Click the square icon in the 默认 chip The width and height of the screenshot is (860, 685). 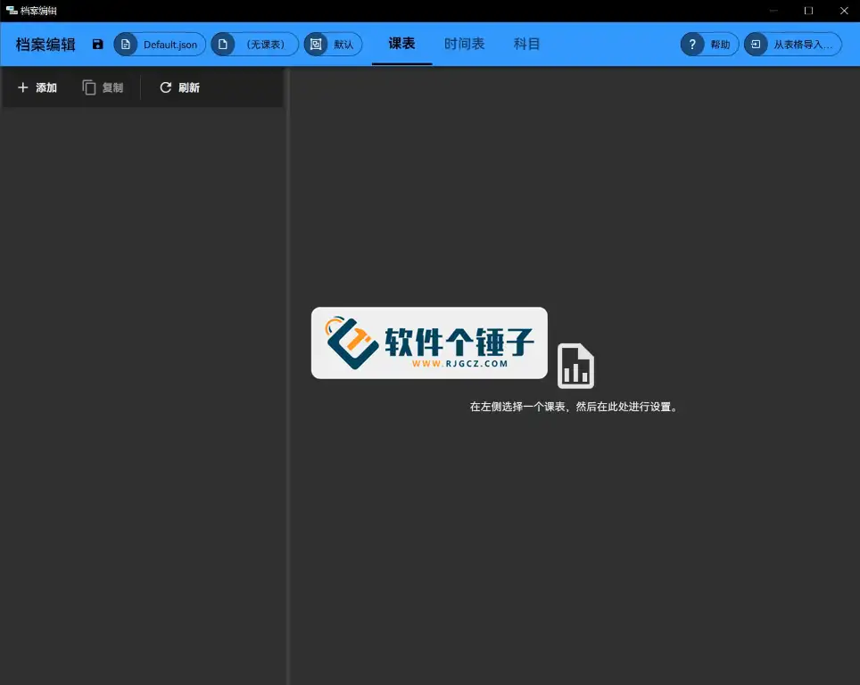(x=314, y=44)
